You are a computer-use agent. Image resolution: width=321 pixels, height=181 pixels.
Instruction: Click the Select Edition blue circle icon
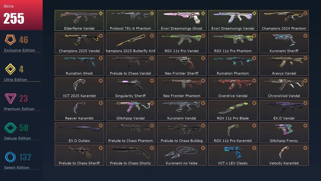pyautogui.click(x=10, y=157)
